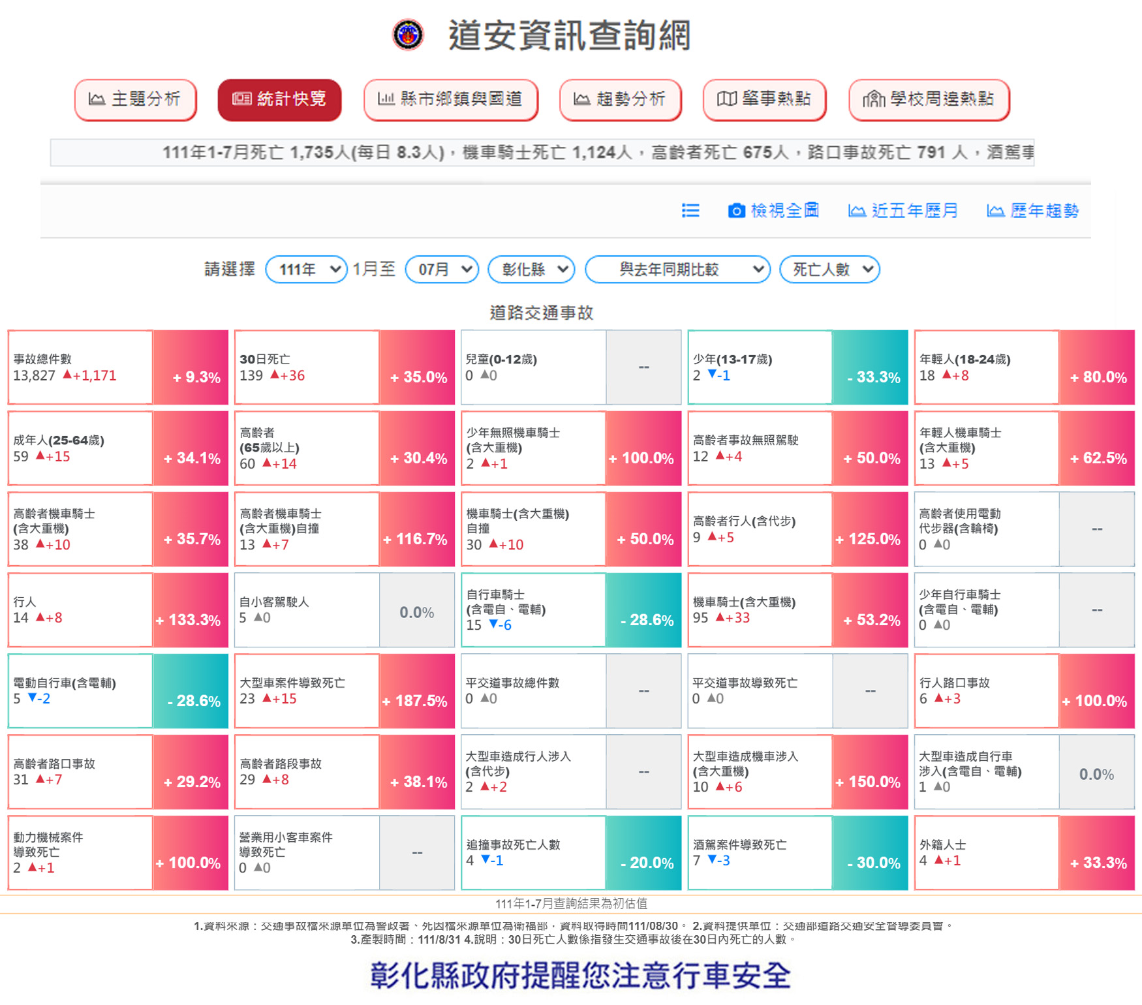This screenshot has width=1142, height=1005.
Task: Click the site emblem logo beside the title
Action: pyautogui.click(x=408, y=35)
